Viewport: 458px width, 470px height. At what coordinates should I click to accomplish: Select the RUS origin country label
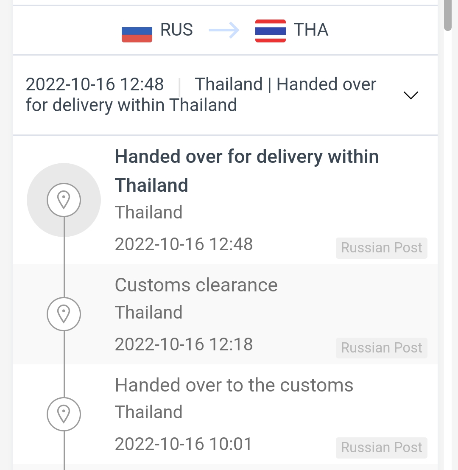coord(176,30)
